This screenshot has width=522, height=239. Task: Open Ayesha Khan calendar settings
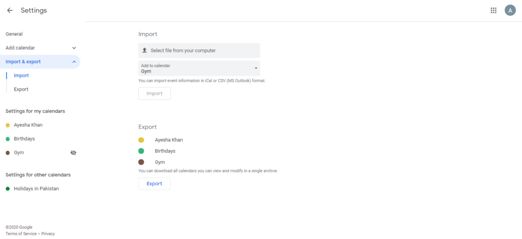(x=28, y=125)
